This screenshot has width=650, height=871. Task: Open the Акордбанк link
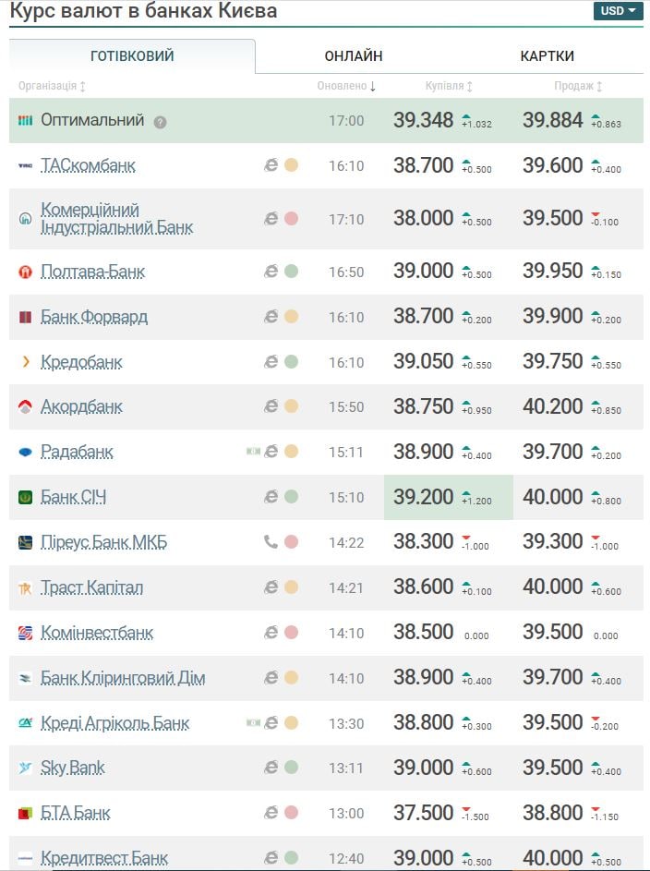pos(81,406)
